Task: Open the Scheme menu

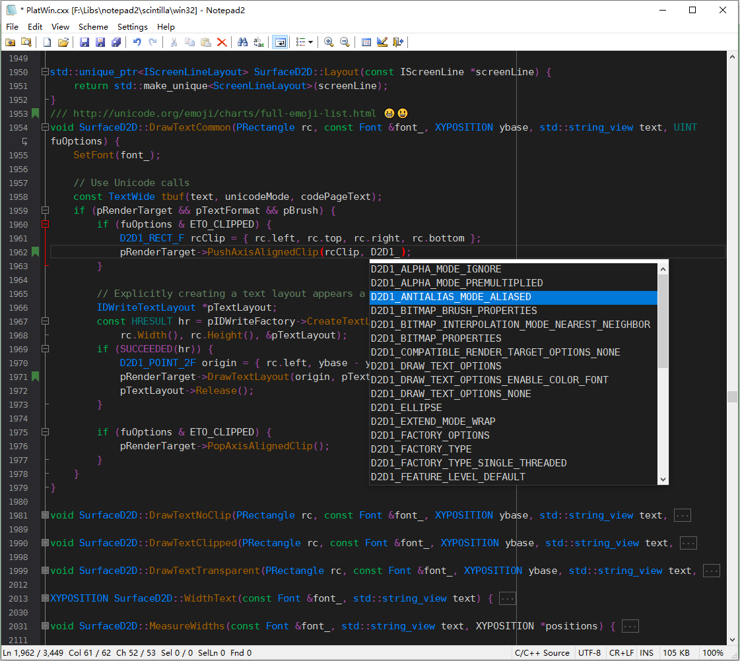Action: 94,27
